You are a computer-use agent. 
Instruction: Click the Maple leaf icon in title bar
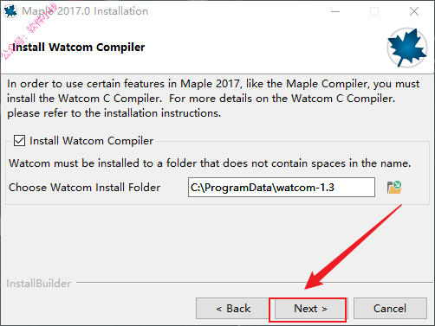tap(10, 11)
